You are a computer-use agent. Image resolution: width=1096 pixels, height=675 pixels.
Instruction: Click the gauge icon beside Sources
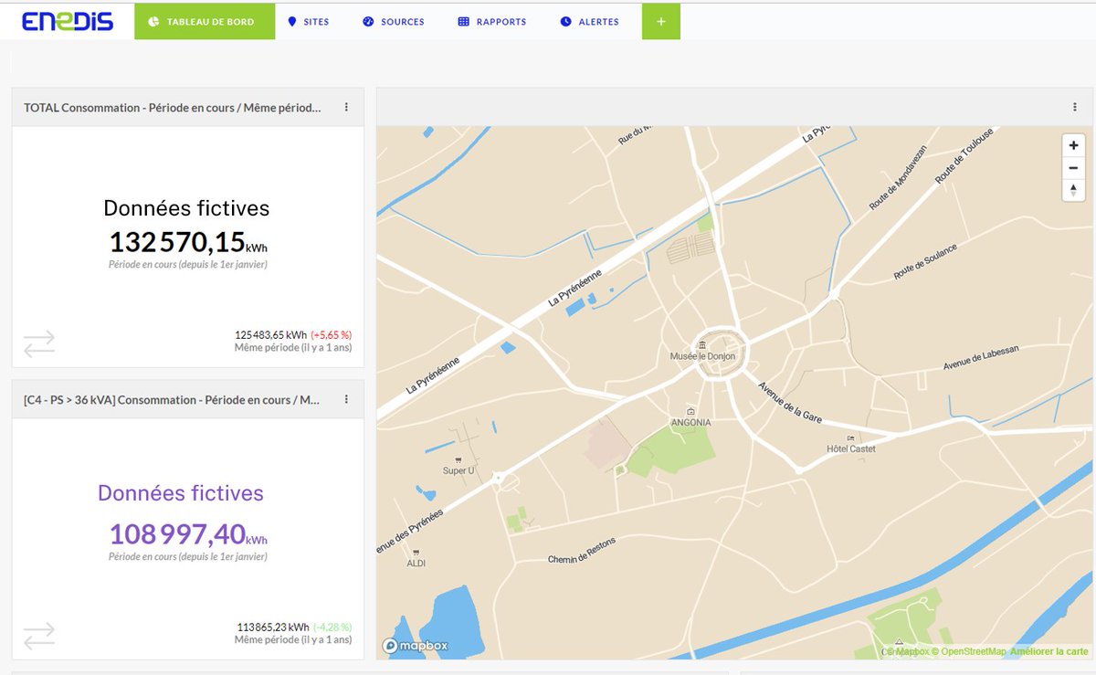pos(368,21)
